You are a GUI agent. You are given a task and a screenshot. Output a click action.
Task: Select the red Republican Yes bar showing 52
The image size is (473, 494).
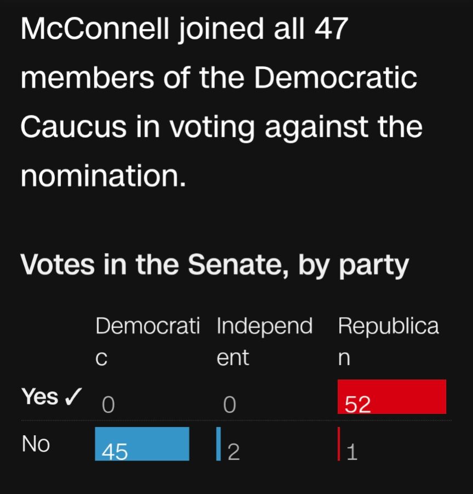(391, 397)
